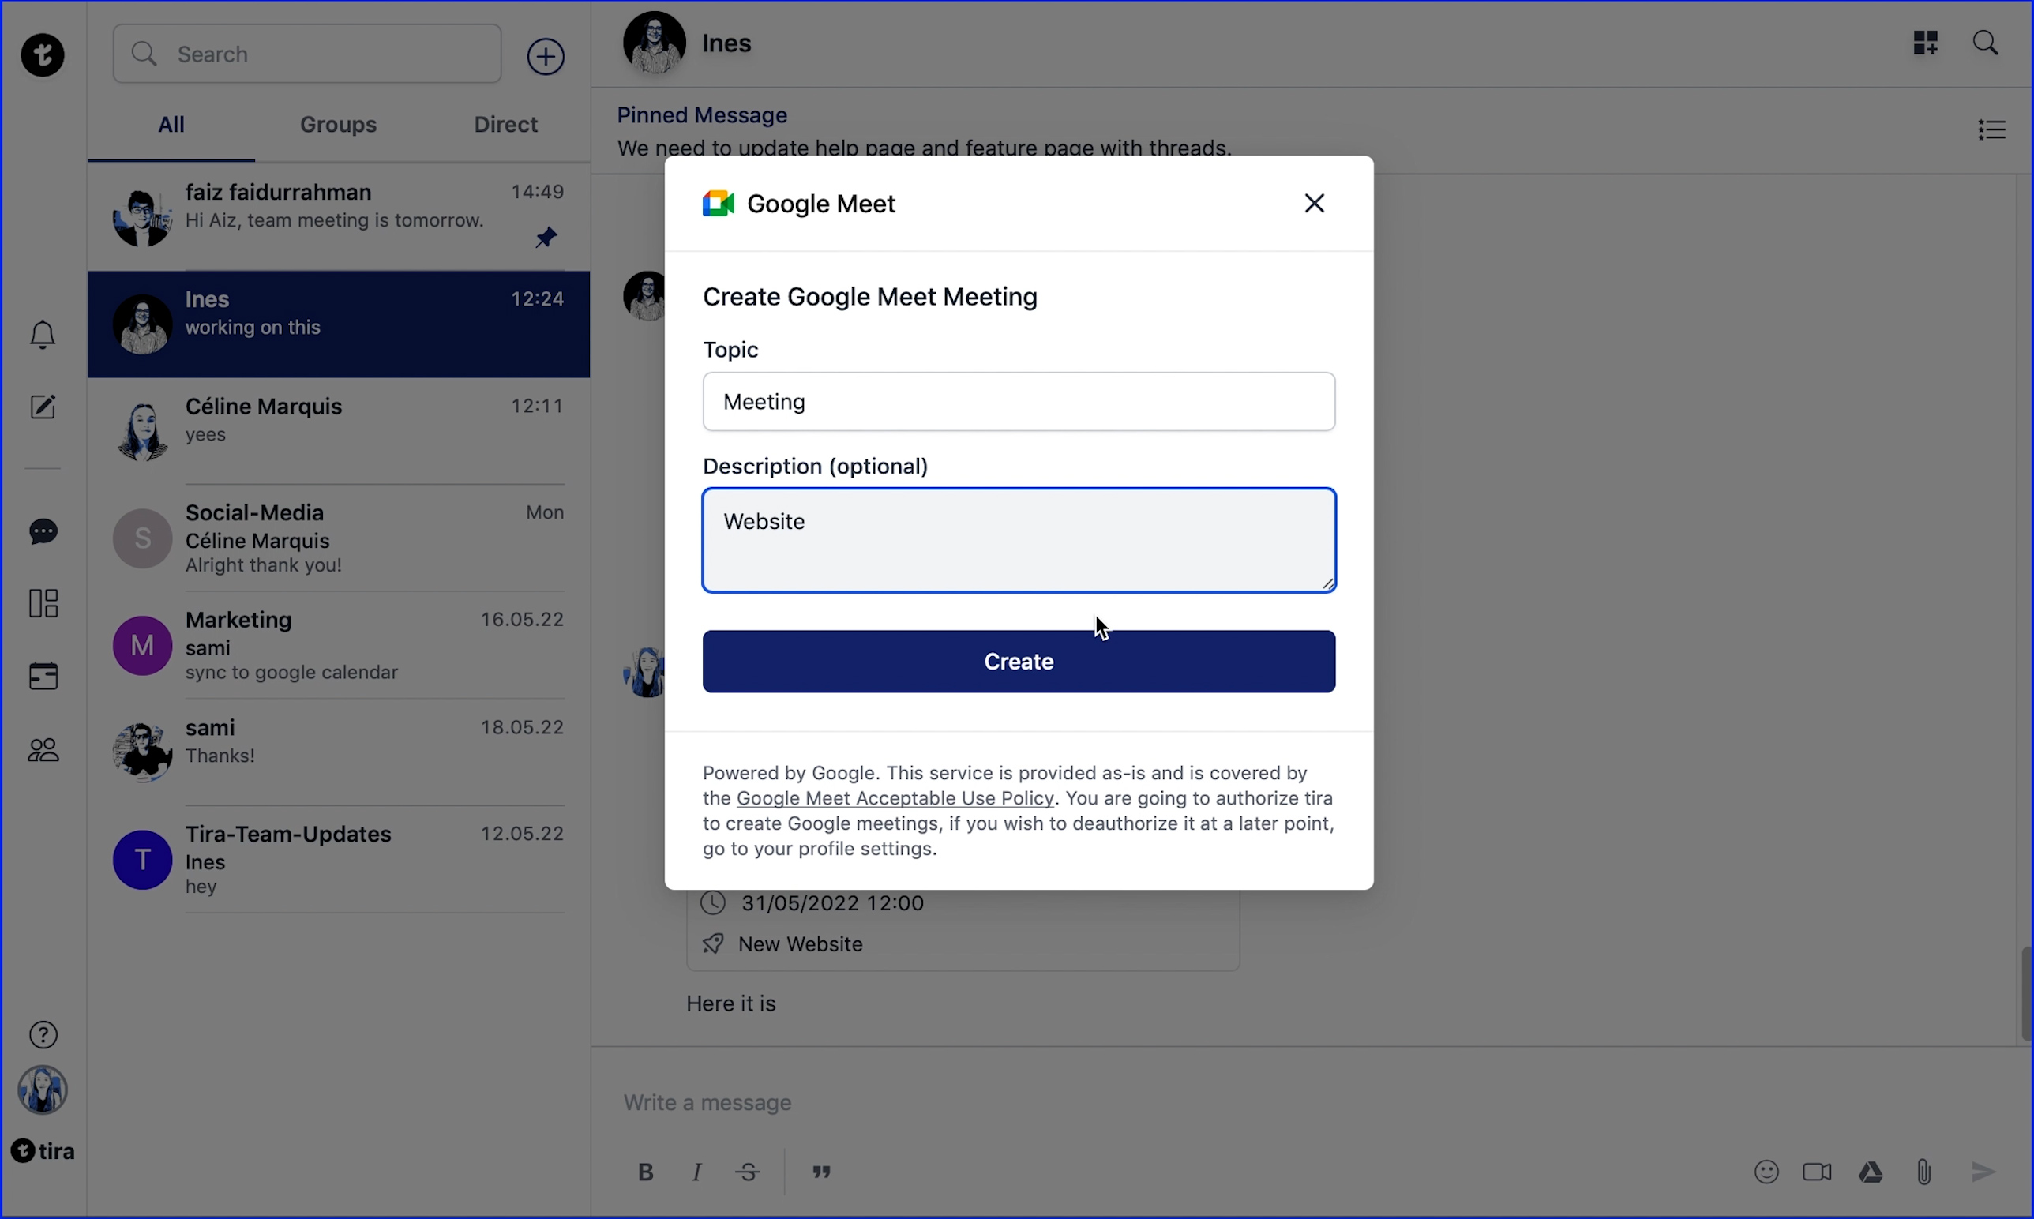
Task: Click the new conversation plus icon
Action: click(x=545, y=56)
